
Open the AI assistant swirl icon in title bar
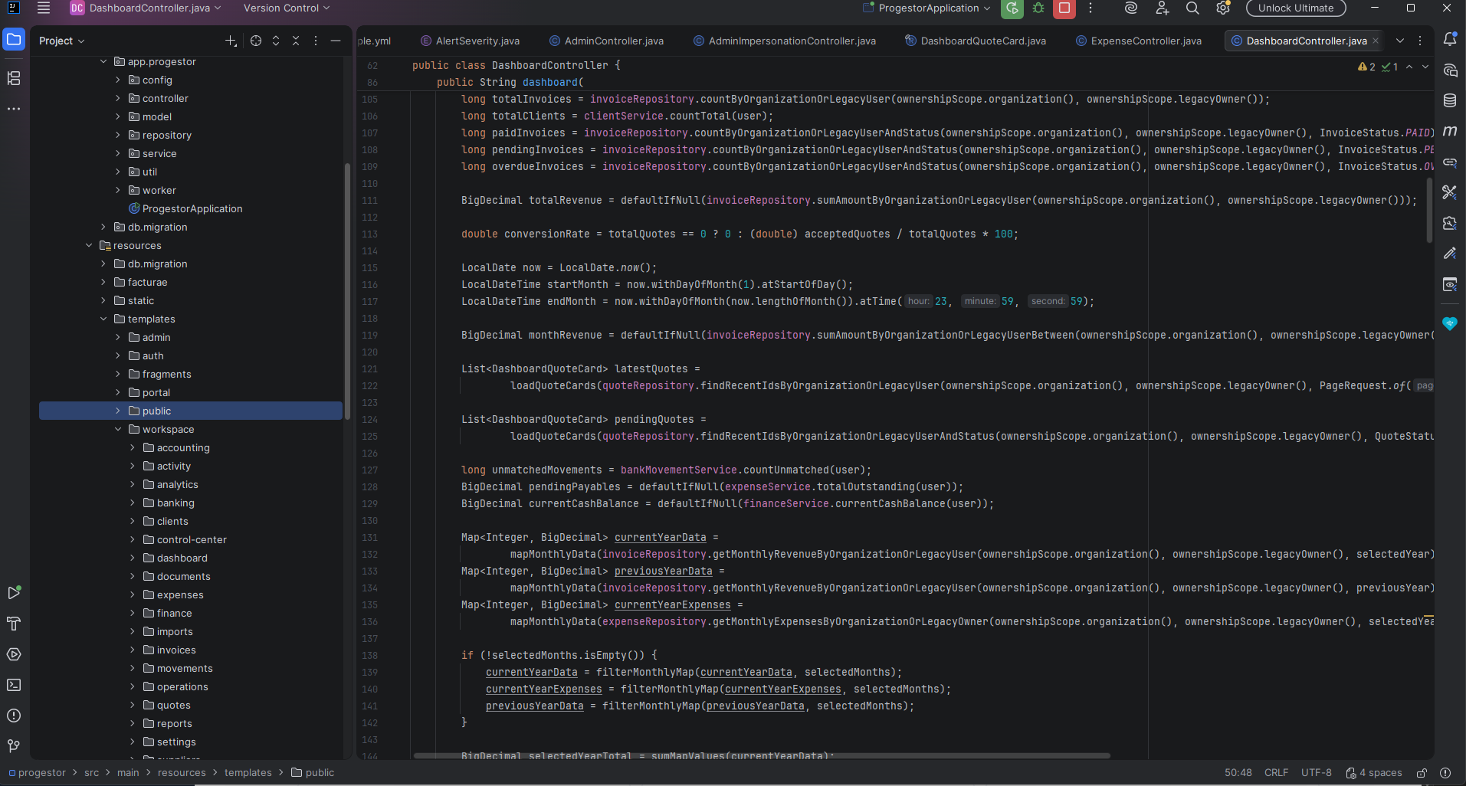[x=1131, y=8]
